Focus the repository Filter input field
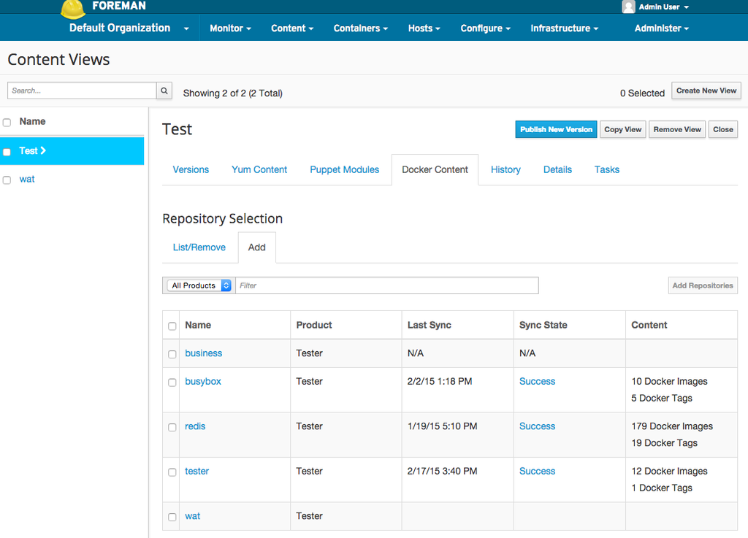The width and height of the screenshot is (748, 538). pos(387,285)
